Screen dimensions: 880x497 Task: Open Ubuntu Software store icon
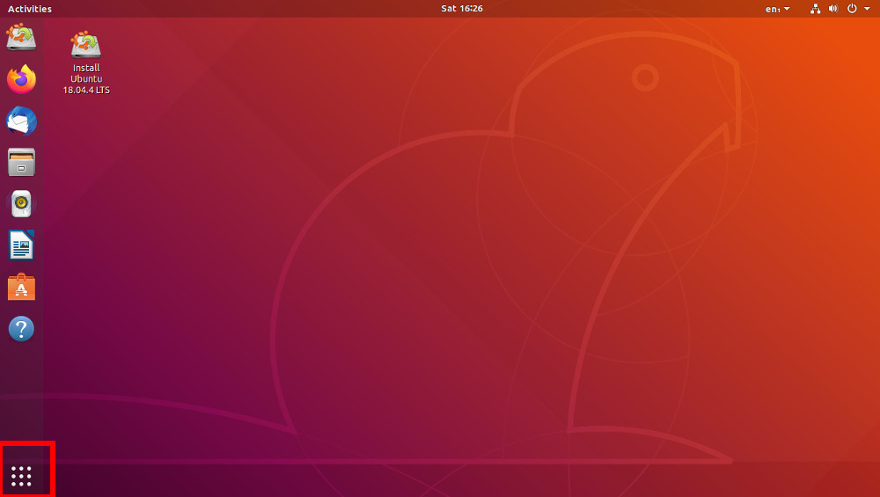21,287
